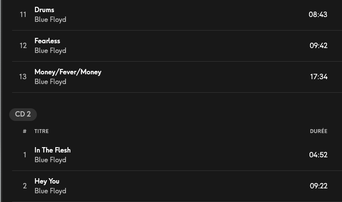Visit Blue Floyd artist under In The Flesh
The height and width of the screenshot is (202, 342).
[50, 160]
